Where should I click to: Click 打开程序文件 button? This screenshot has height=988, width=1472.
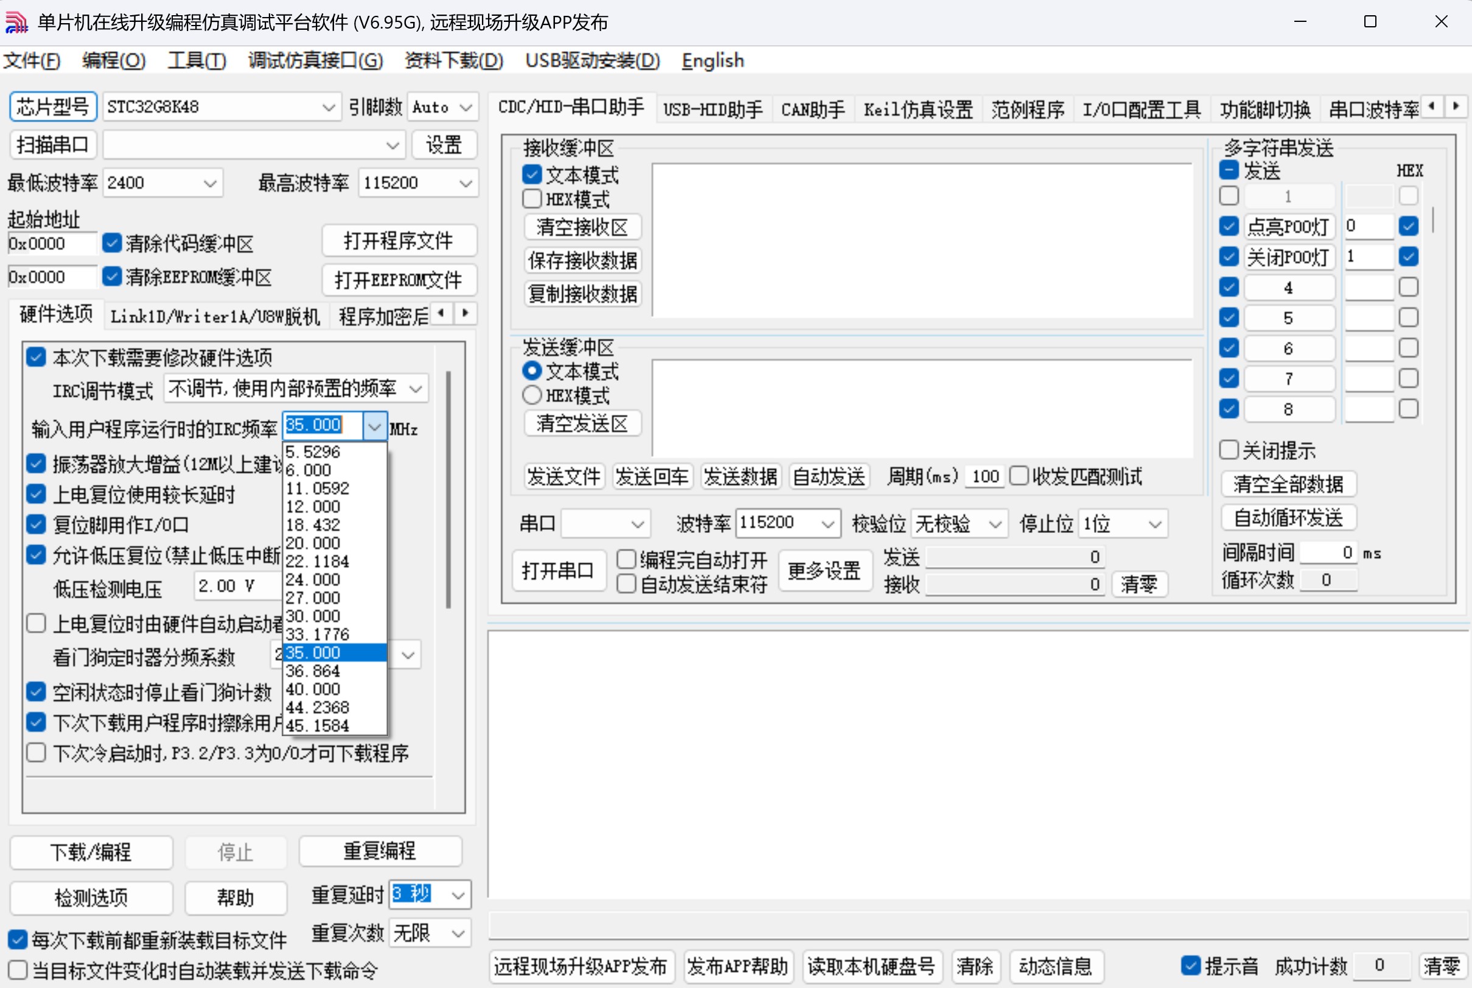[399, 240]
